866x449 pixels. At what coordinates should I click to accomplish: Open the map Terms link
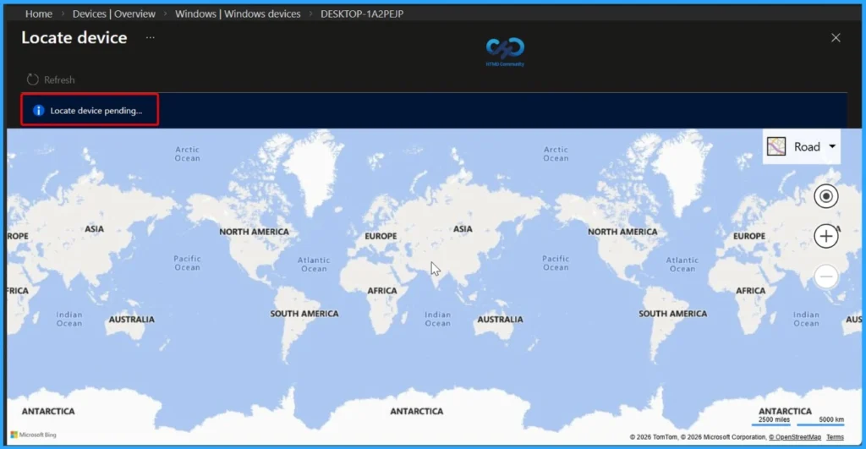835,437
